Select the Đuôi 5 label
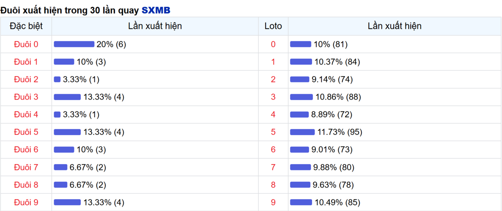This screenshot has height=211, width=502. point(26,132)
